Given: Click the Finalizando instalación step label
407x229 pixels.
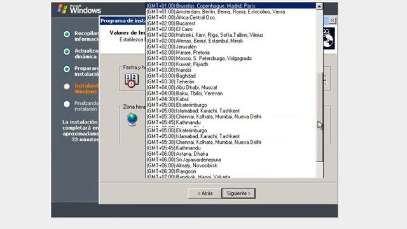Looking at the screenshot, I should [86, 106].
